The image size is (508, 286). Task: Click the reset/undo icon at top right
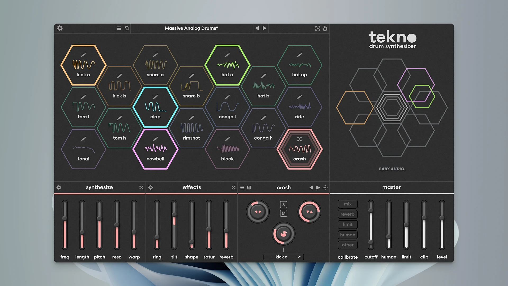coord(325,28)
